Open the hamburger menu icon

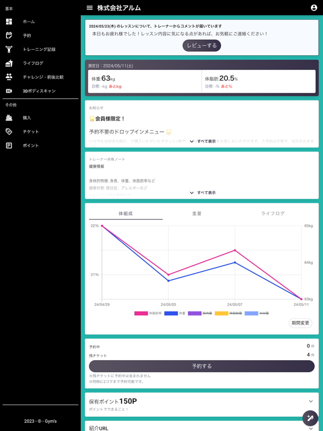[90, 8]
